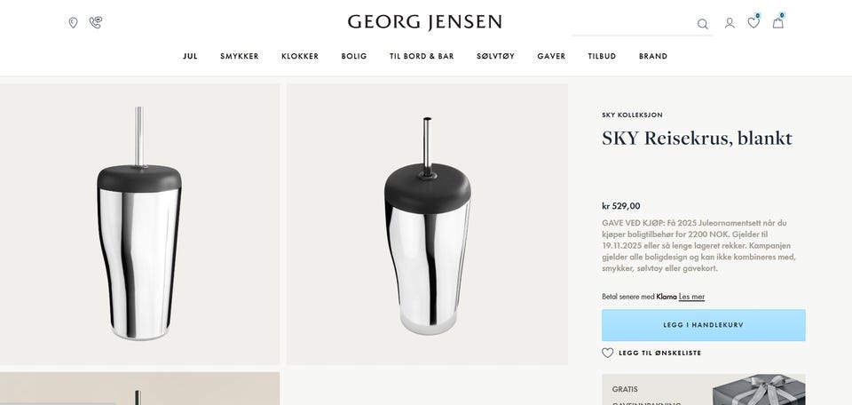Open the angled travel mug product image
Screen dimensions: 852x405
[x=427, y=224]
